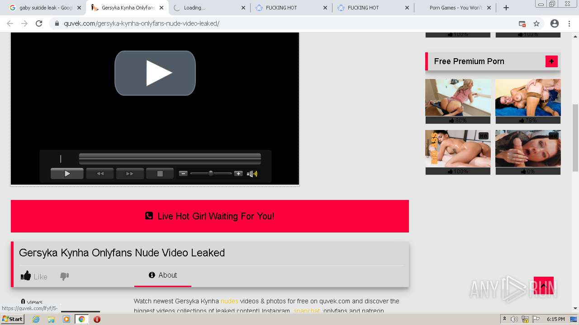Screen dimensions: 579x325
Task: Click the taskbar clock showing 6:15 PM
Action: pos(556,319)
